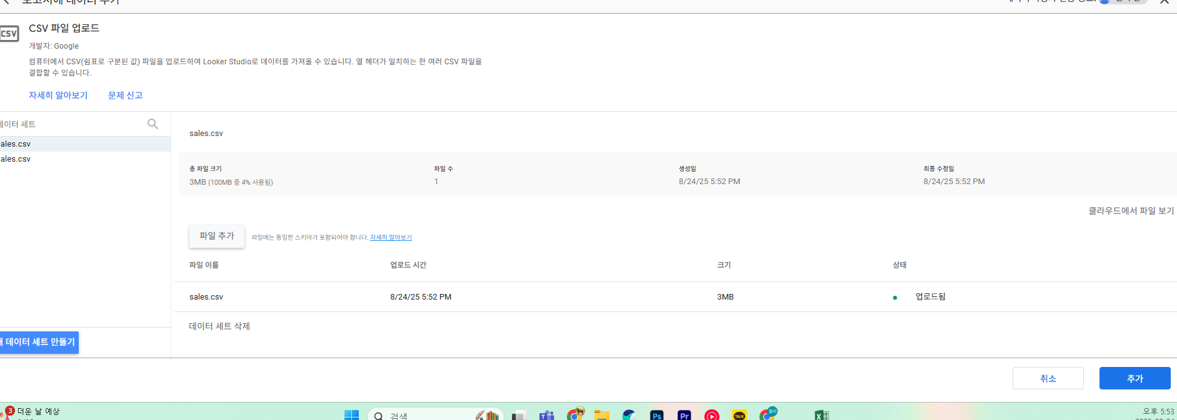Open the weather widget 더운 날 예상

pyautogui.click(x=31, y=413)
